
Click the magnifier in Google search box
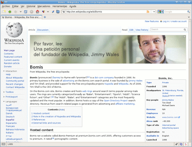point(188,12)
